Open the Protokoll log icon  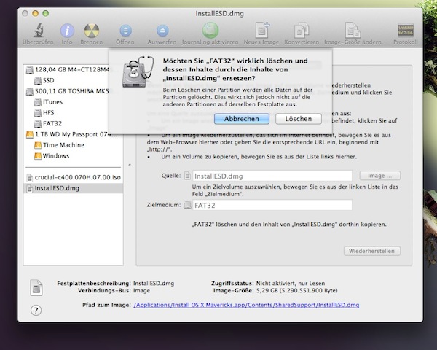[x=406, y=31]
